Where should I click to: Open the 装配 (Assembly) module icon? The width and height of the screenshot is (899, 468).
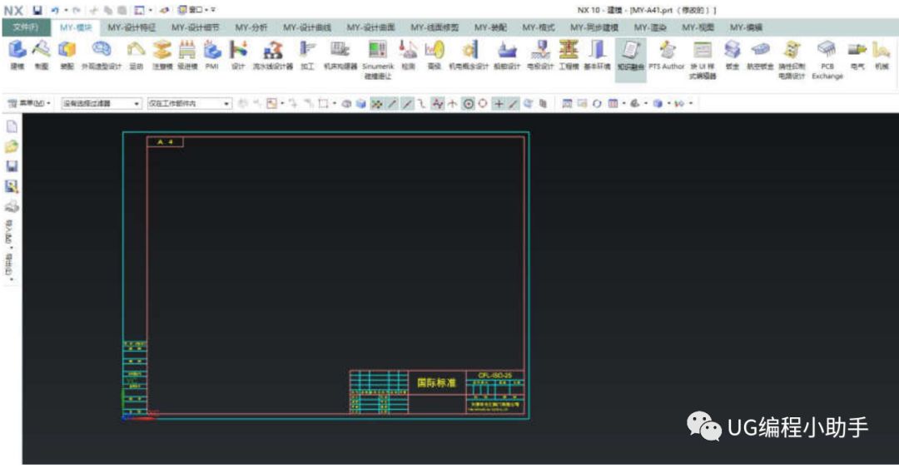click(67, 55)
